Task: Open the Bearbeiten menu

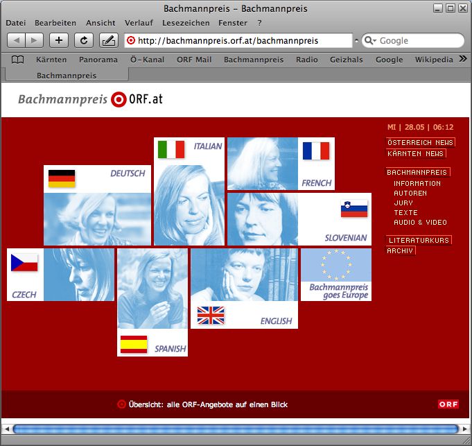Action: 55,23
